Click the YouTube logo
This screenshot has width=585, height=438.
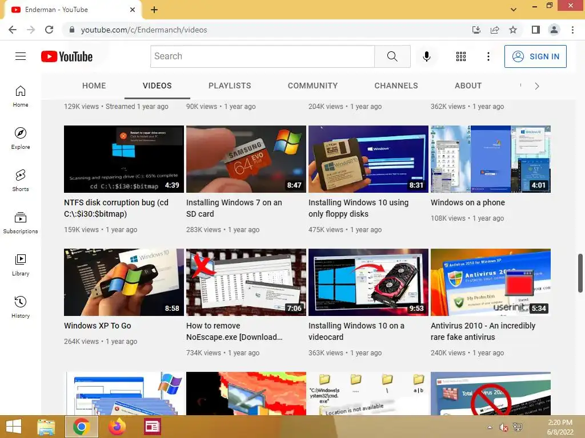(67, 56)
